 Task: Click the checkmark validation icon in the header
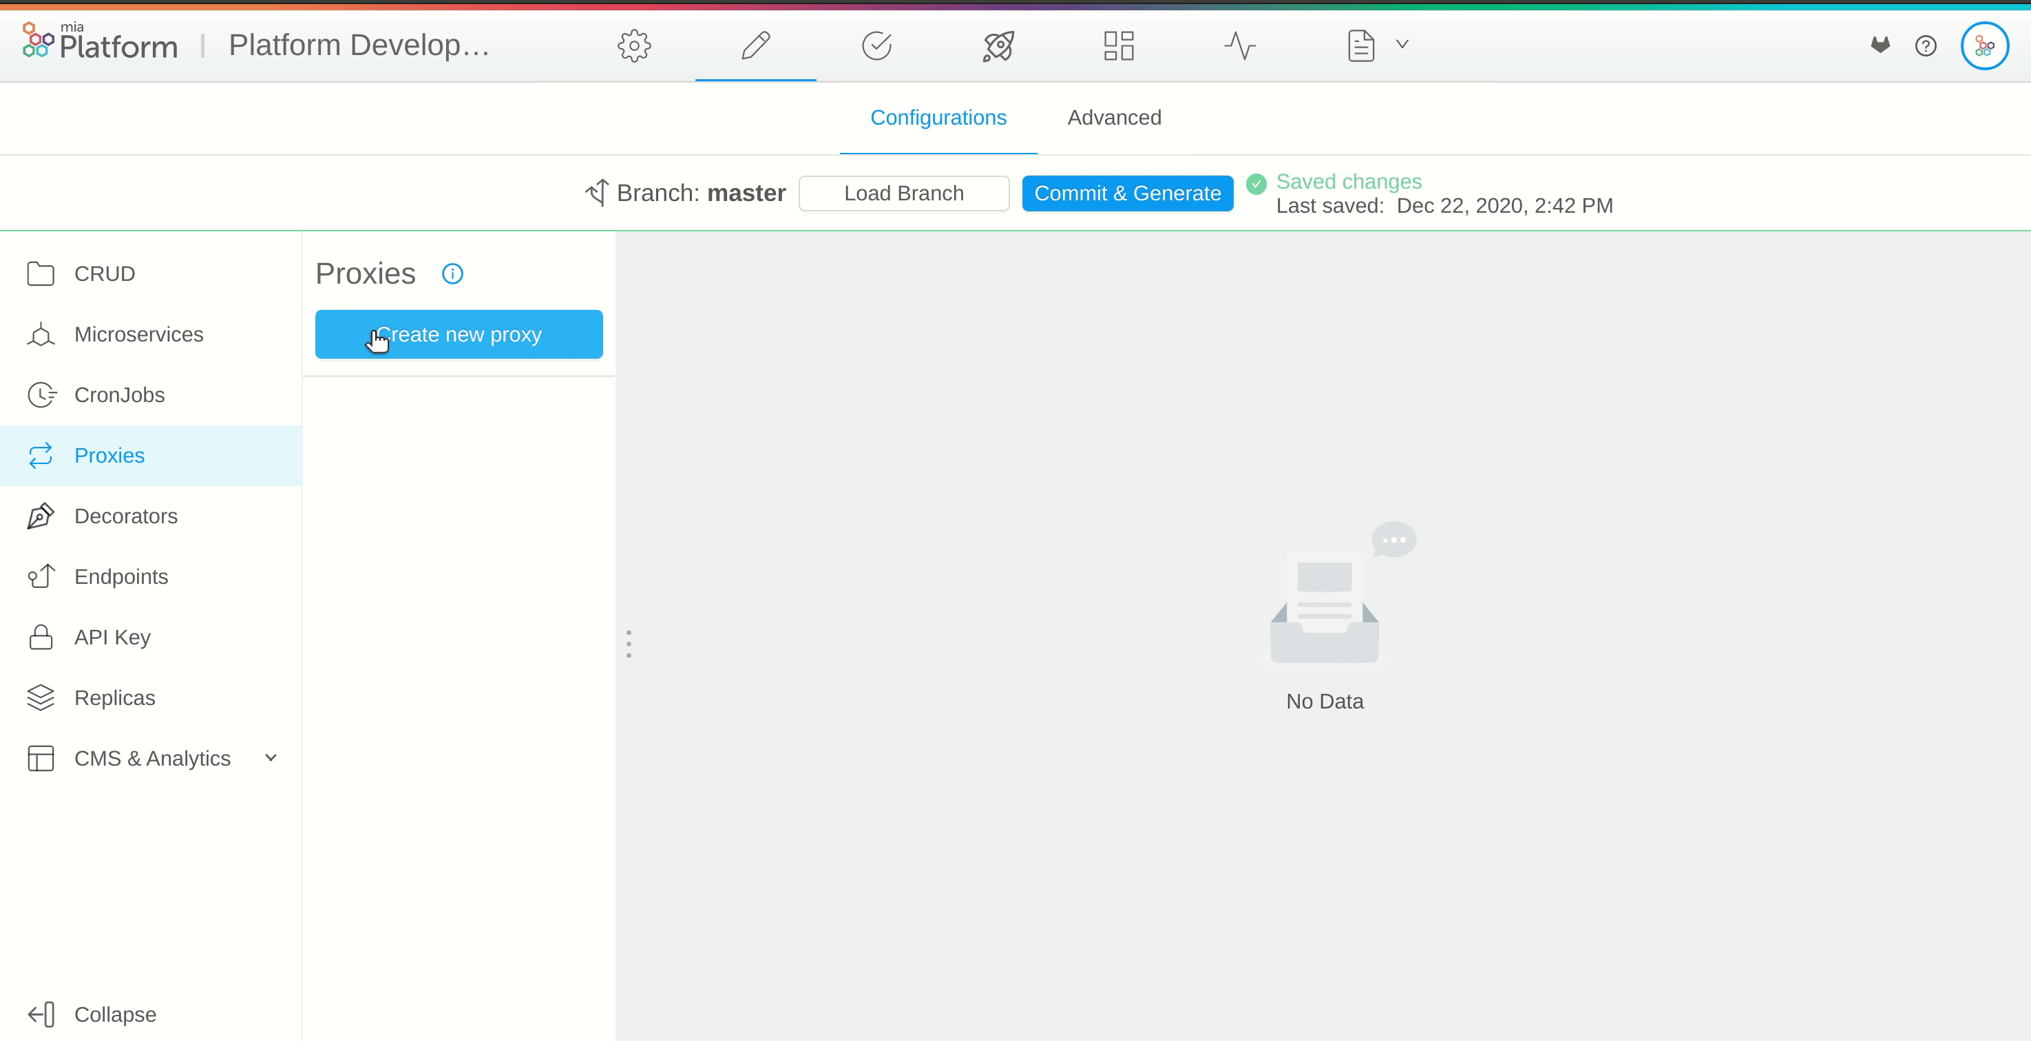point(876,45)
